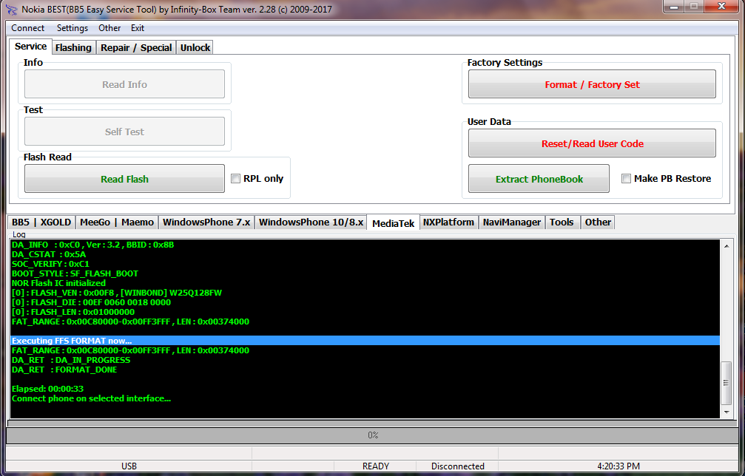Click the 'DA_RET : DA_IN_PROGRESS' log line

(x=71, y=360)
